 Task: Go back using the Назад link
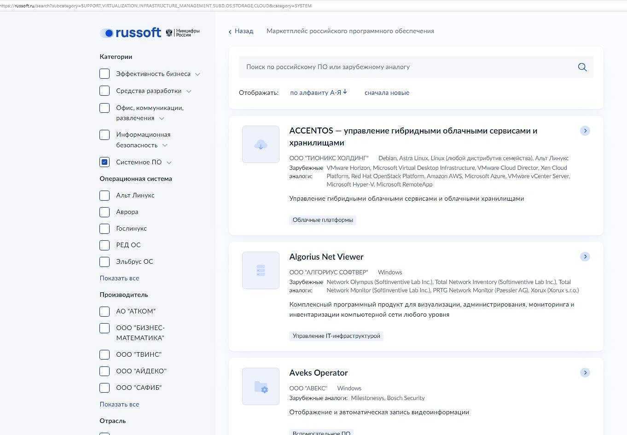point(241,31)
